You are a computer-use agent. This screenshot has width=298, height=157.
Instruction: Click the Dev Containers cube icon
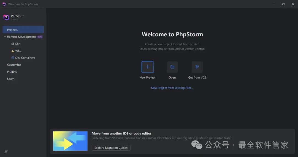[x=13, y=58]
